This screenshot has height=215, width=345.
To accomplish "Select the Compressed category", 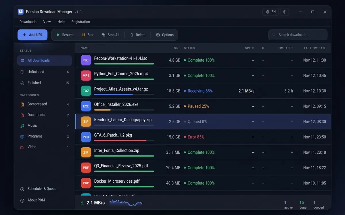I will click(x=45, y=104).
